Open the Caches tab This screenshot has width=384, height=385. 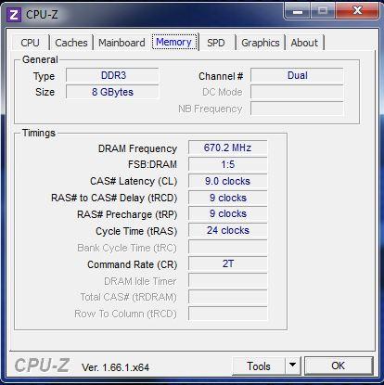click(71, 43)
